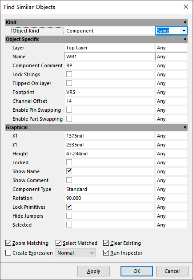Uncheck the Show Name checkbox

69,171
